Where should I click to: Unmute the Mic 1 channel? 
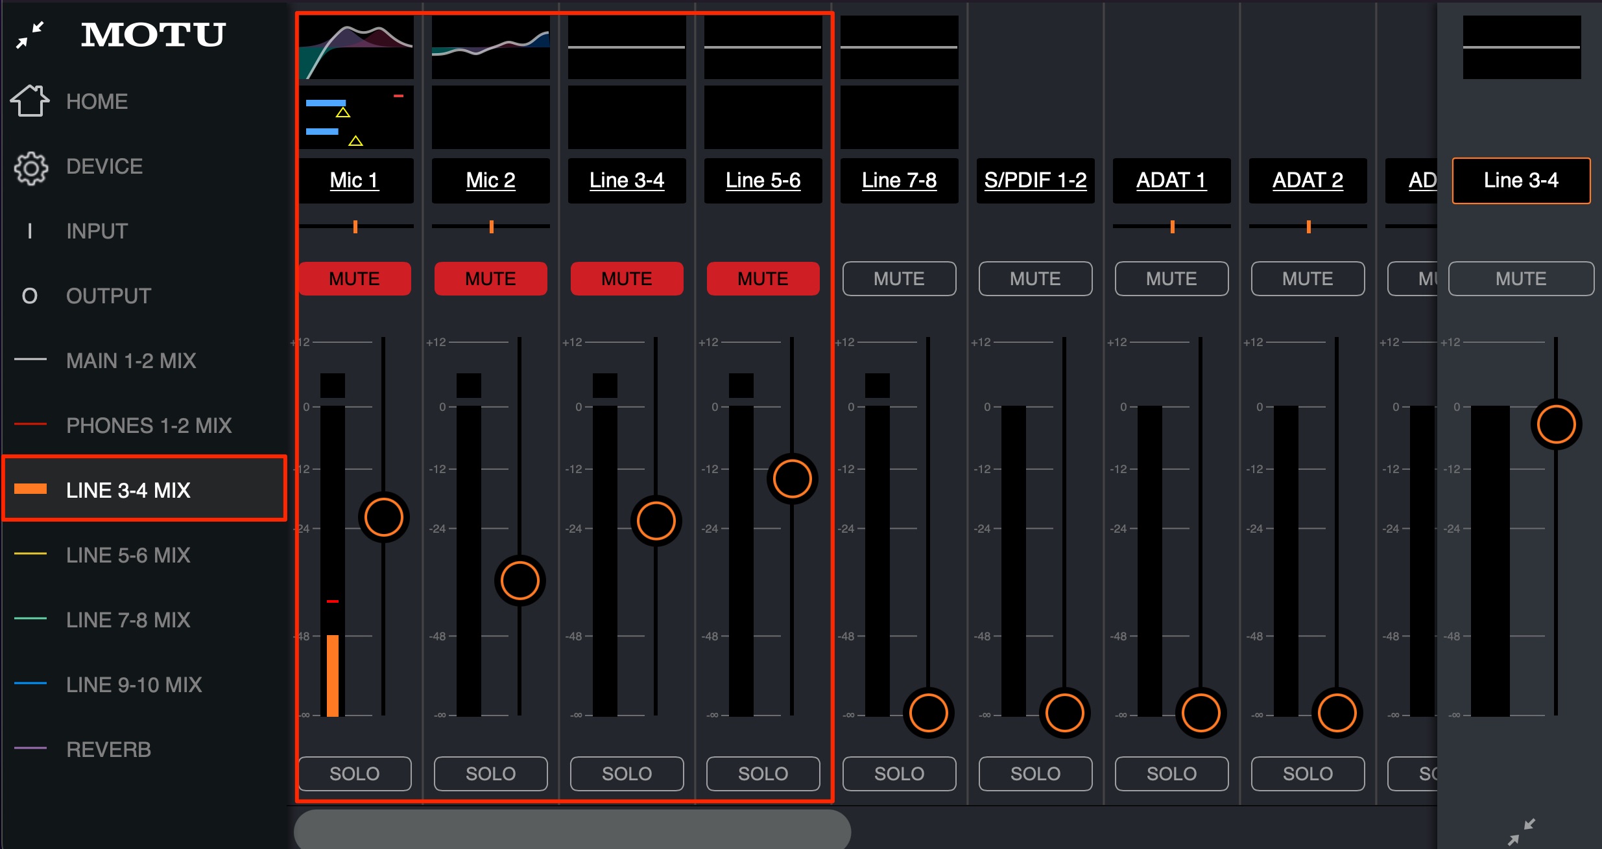(355, 279)
